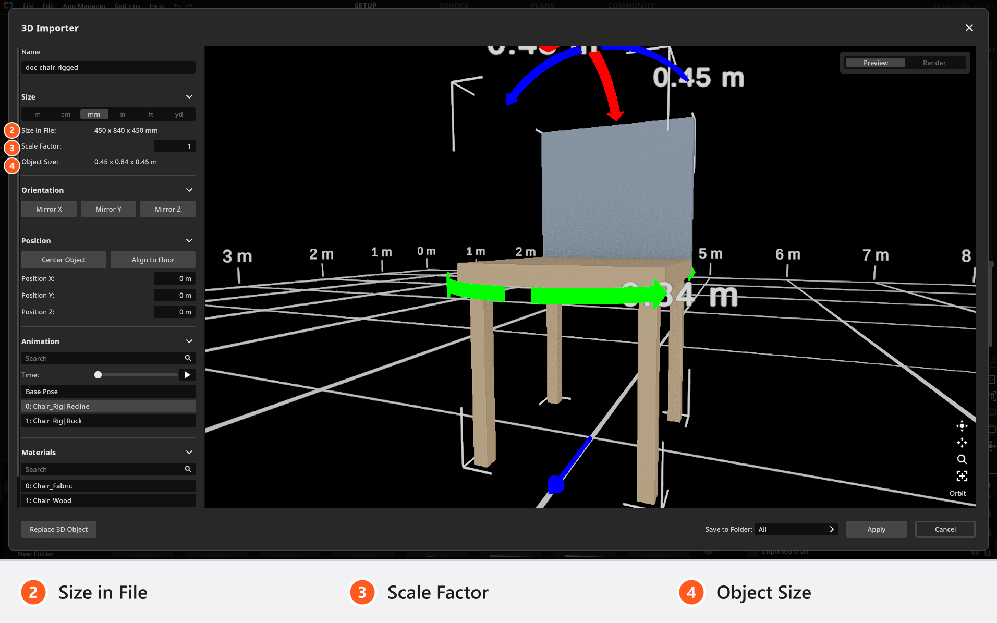This screenshot has height=623, width=997.
Task: Click the Animation search magnifier icon
Action: click(188, 358)
